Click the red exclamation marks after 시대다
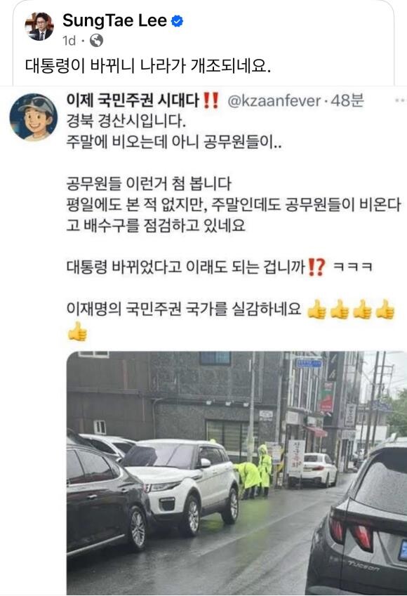The image size is (407, 596). [211, 100]
